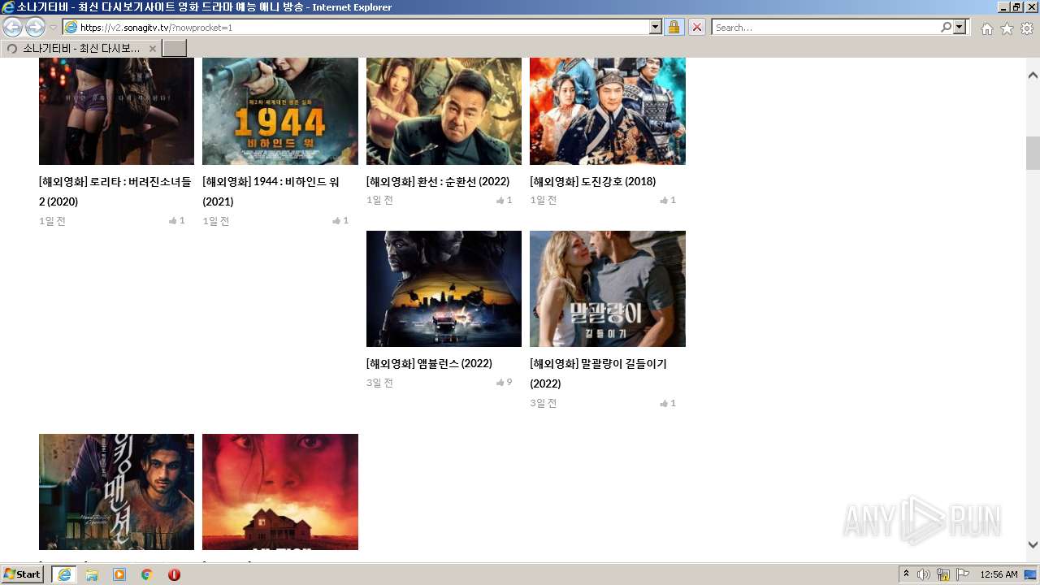Viewport: 1040px width, 585px height.
Task: Click the page scrollbar up arrow
Action: click(1033, 76)
